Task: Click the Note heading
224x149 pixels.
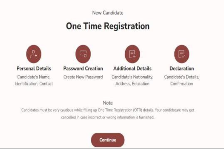Action: [x=108, y=103]
